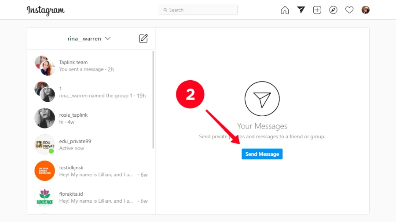Click the new post plus icon
396x222 pixels.
[317, 10]
